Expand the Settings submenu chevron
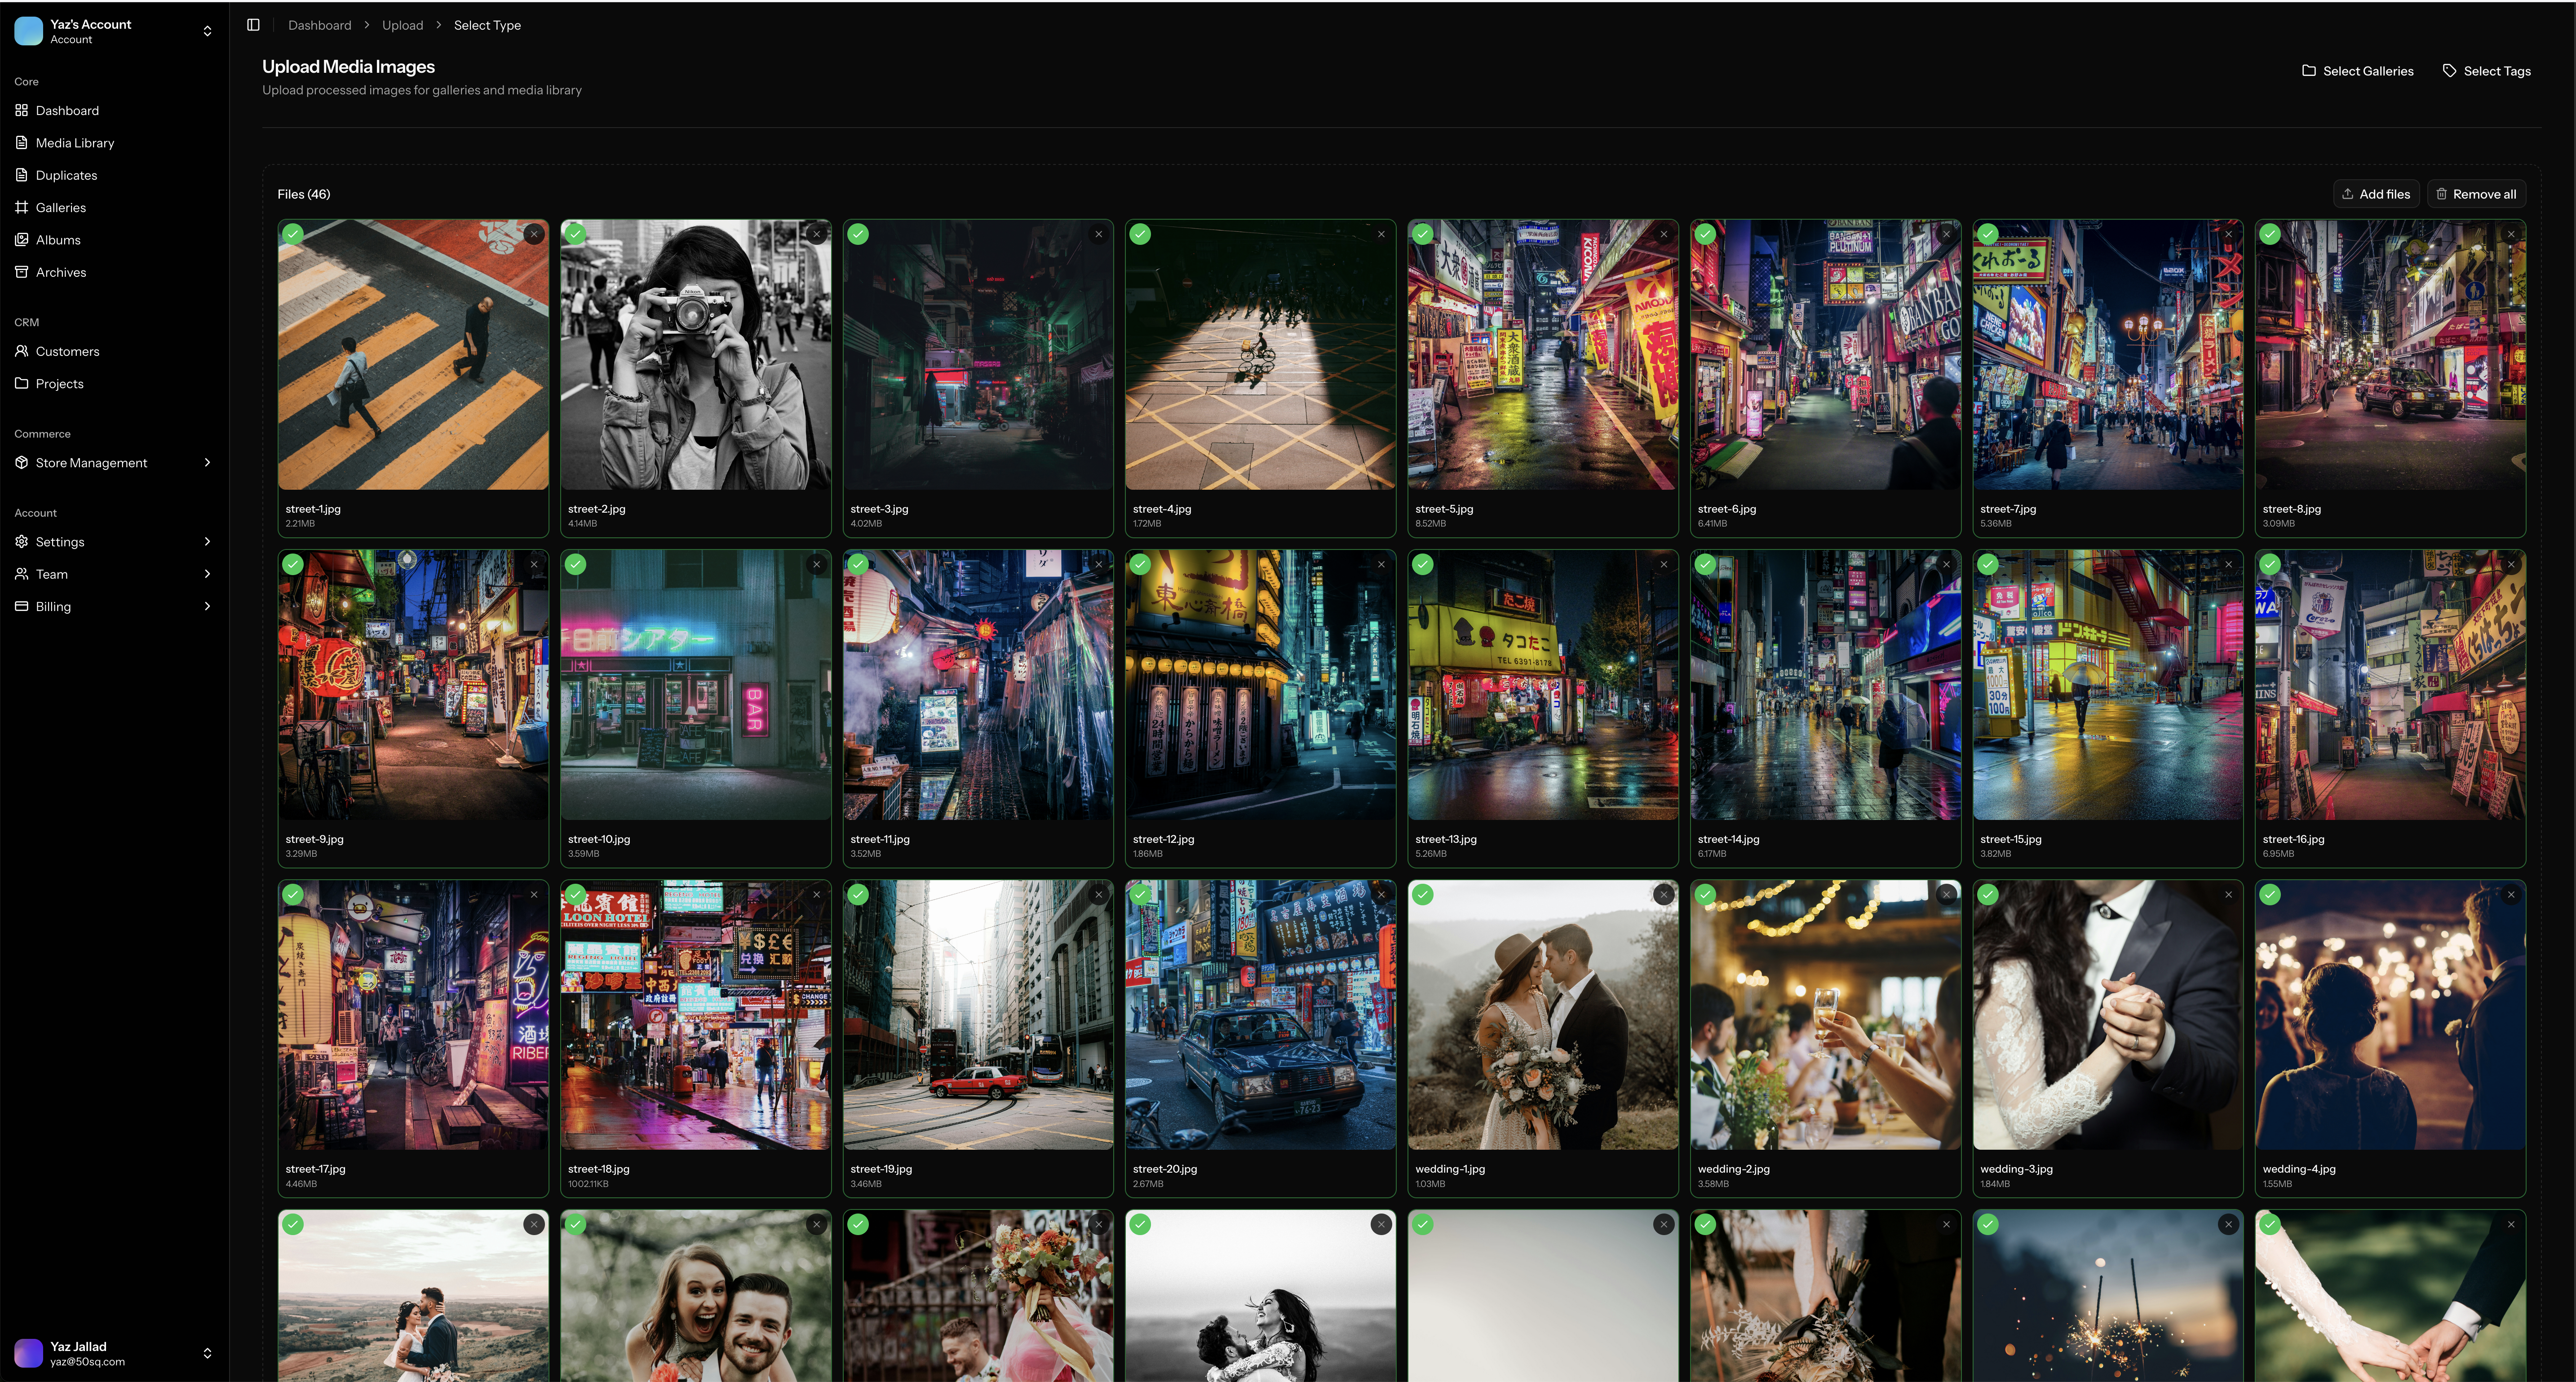 pos(207,542)
